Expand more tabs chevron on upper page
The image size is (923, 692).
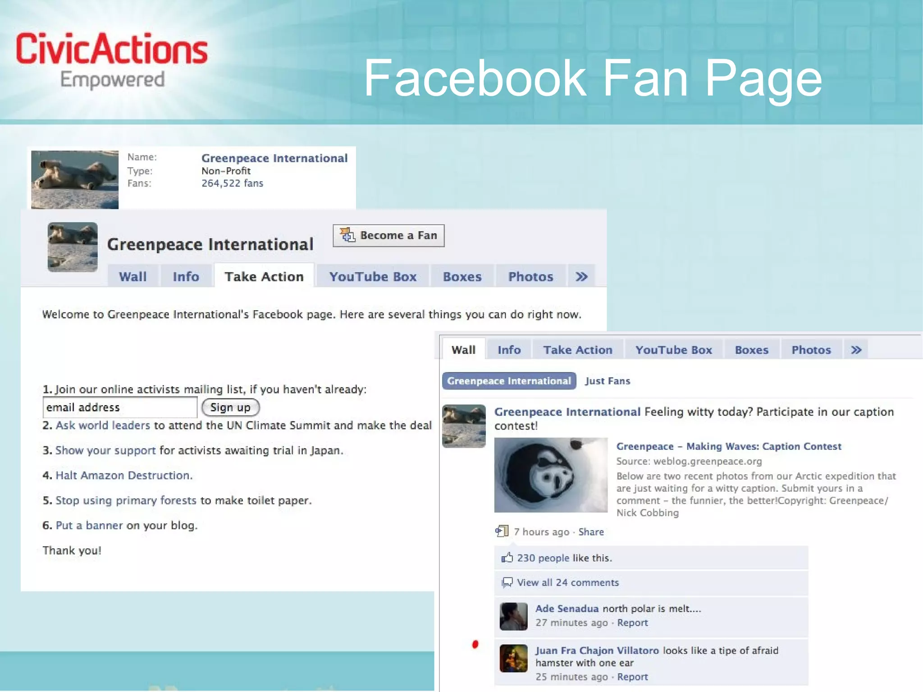(x=581, y=276)
